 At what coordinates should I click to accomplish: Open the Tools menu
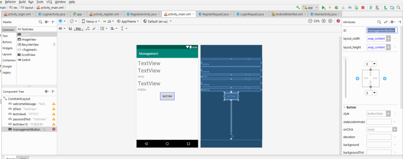tap(40, 2)
